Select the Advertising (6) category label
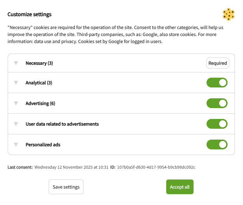Viewport: 243px width, 205px height. 40,103
